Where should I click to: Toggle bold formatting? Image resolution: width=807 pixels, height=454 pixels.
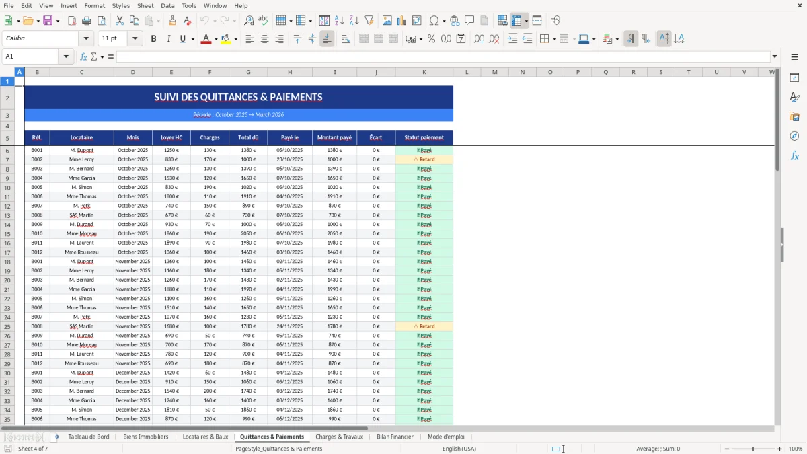pyautogui.click(x=153, y=39)
